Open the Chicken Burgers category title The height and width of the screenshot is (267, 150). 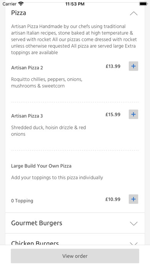[x=35, y=243]
